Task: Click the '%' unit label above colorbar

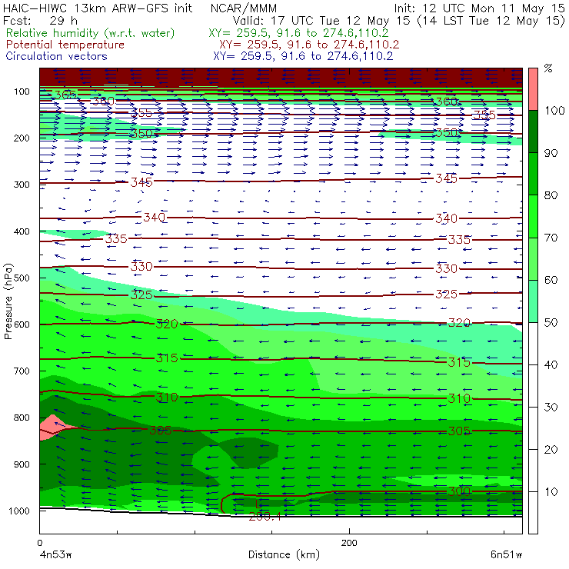Action: tap(548, 68)
